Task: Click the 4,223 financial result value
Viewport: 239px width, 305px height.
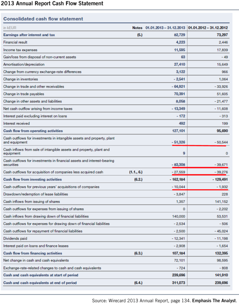Action: 181,42
